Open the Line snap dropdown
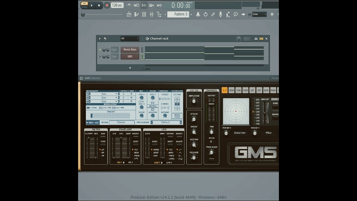The width and height of the screenshot is (357, 201). pos(259,14)
